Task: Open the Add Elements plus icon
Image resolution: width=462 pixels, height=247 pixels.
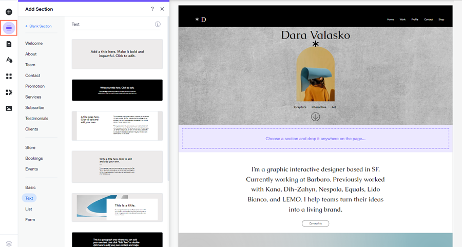Action: 9,12
